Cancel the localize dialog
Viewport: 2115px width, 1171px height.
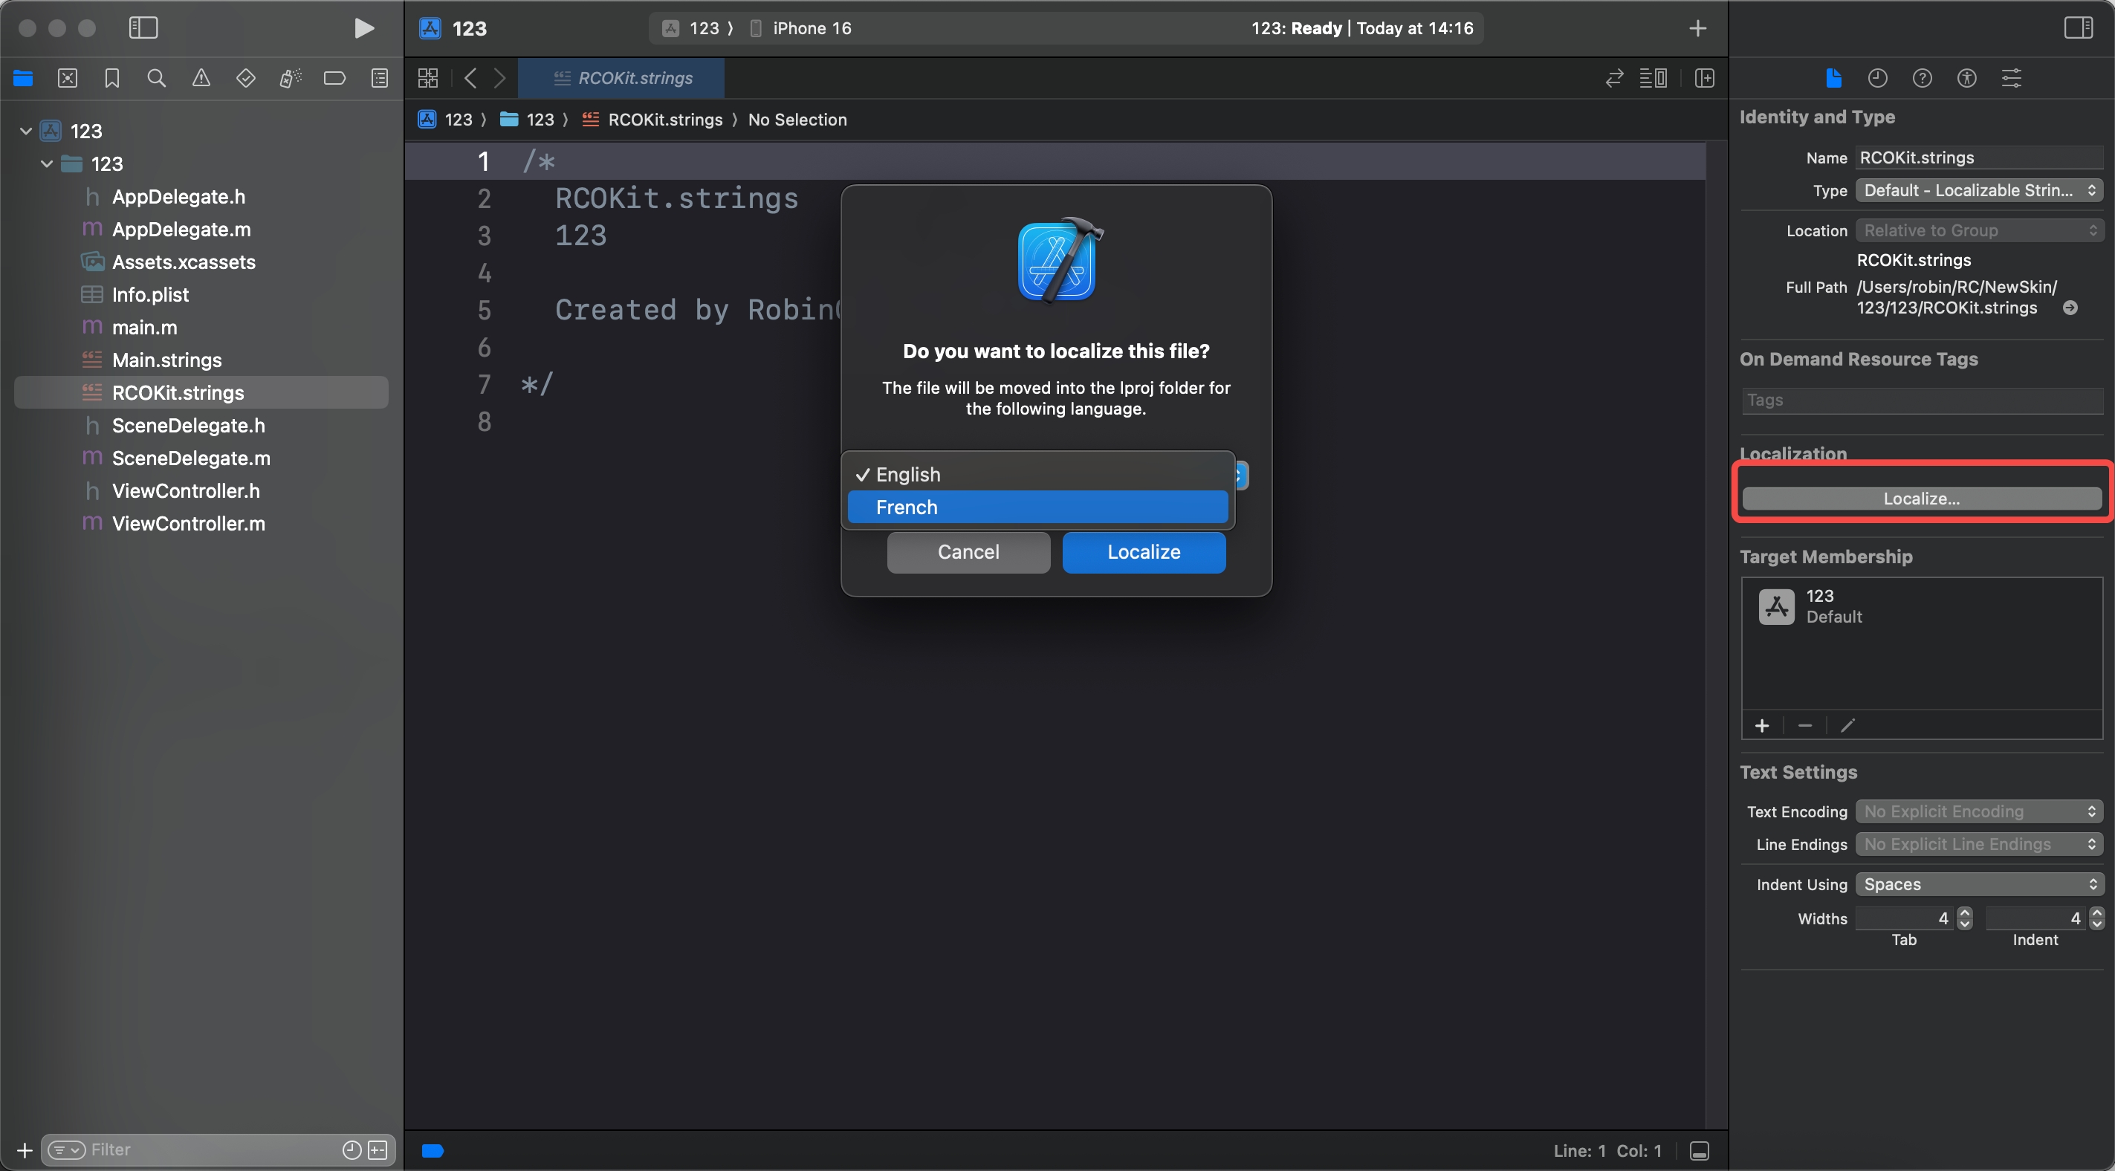968,552
